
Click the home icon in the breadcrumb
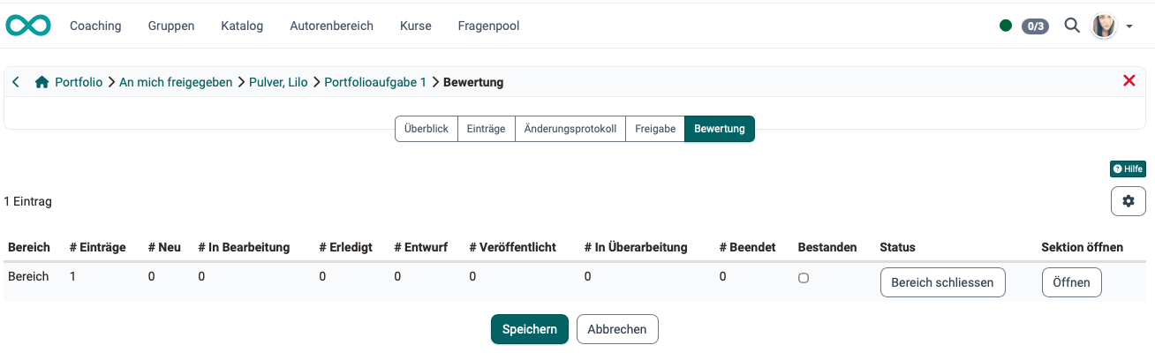coord(42,82)
